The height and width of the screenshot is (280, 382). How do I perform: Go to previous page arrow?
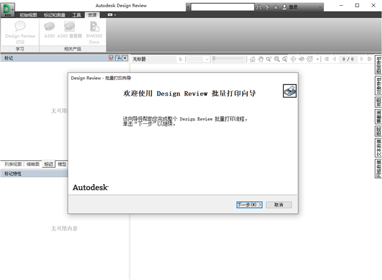(334, 59)
